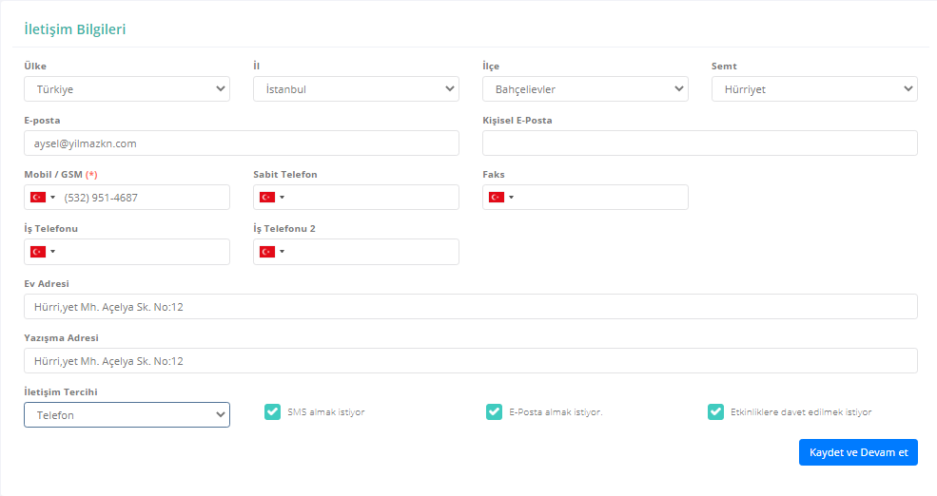Click the Sabit Telefon number input area
This screenshot has height=496, width=937.
371,198
